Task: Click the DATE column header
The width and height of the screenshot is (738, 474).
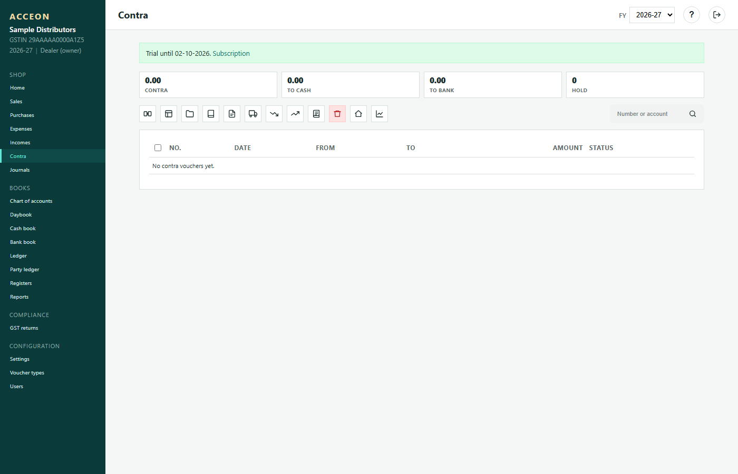Action: (x=242, y=148)
